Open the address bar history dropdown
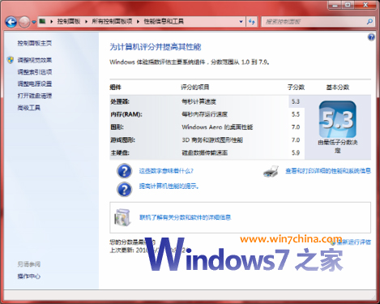This screenshot has height=304, width=380. point(241,22)
